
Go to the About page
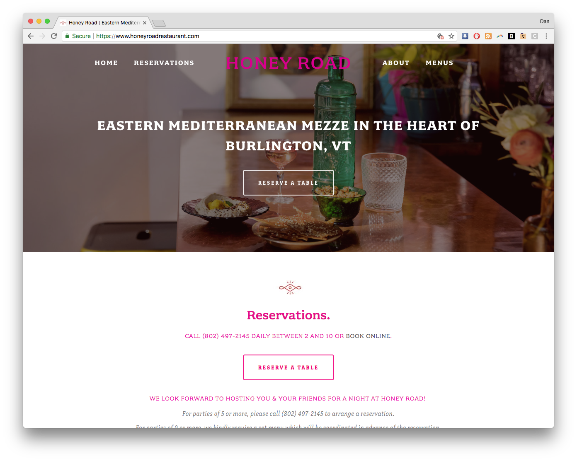pos(396,63)
